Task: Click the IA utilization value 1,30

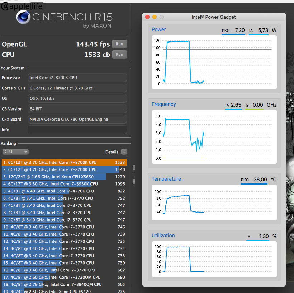Action: click(264, 237)
